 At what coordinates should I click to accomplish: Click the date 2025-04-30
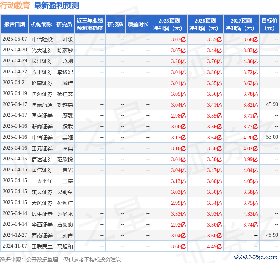tap(15, 50)
